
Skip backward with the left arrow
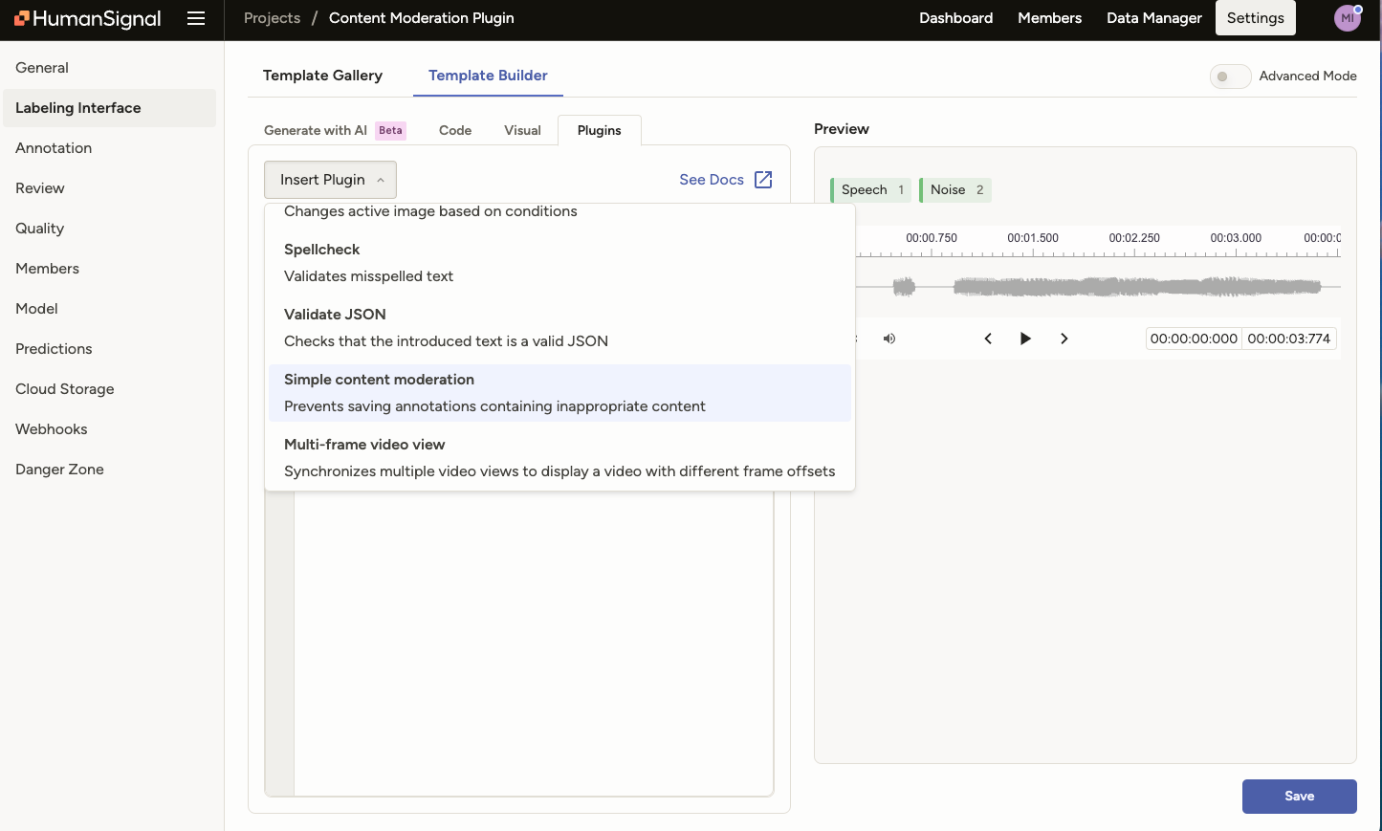(x=988, y=339)
